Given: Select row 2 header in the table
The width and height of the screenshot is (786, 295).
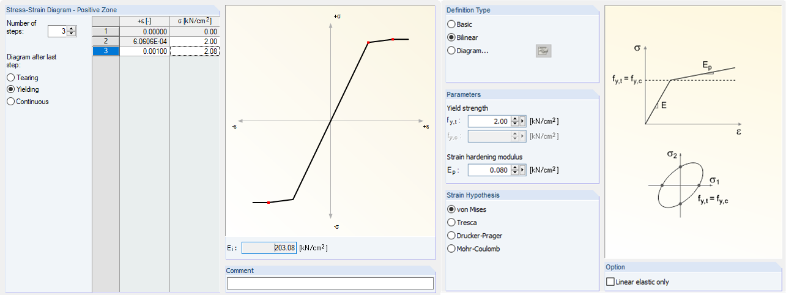Looking at the screenshot, I should coord(105,41).
